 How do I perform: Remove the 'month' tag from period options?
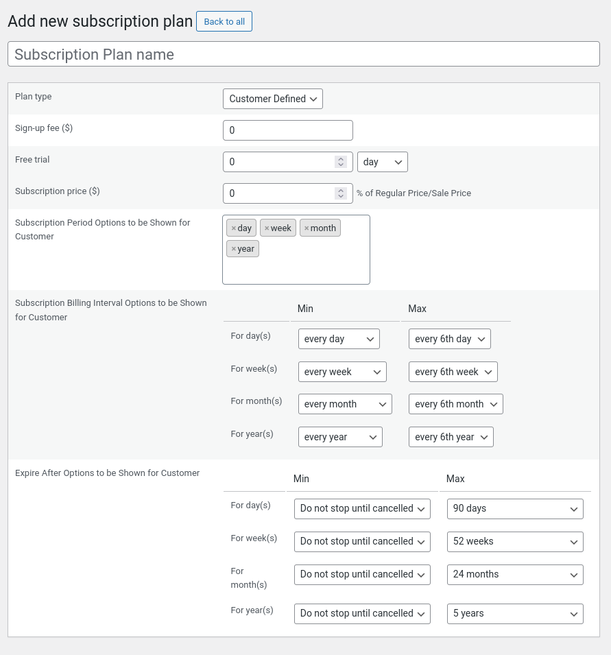pyautogui.click(x=307, y=228)
